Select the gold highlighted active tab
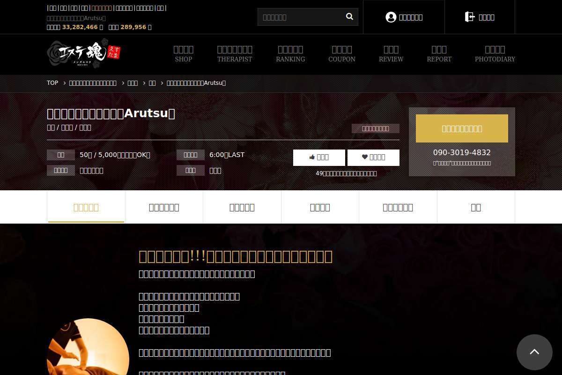This screenshot has height=375, width=562. click(x=86, y=207)
